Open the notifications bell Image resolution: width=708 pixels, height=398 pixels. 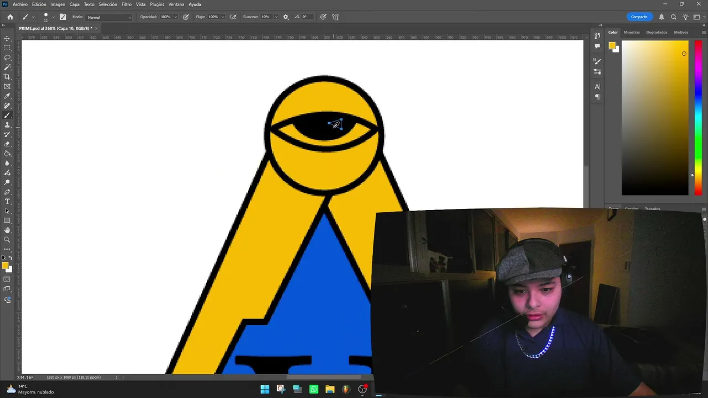662,17
